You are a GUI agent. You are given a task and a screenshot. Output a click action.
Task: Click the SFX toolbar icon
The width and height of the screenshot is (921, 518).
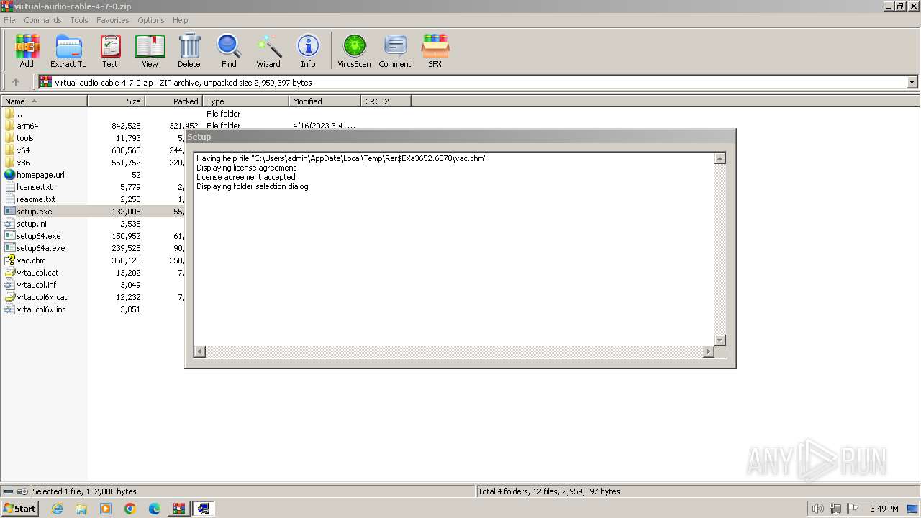(435, 51)
